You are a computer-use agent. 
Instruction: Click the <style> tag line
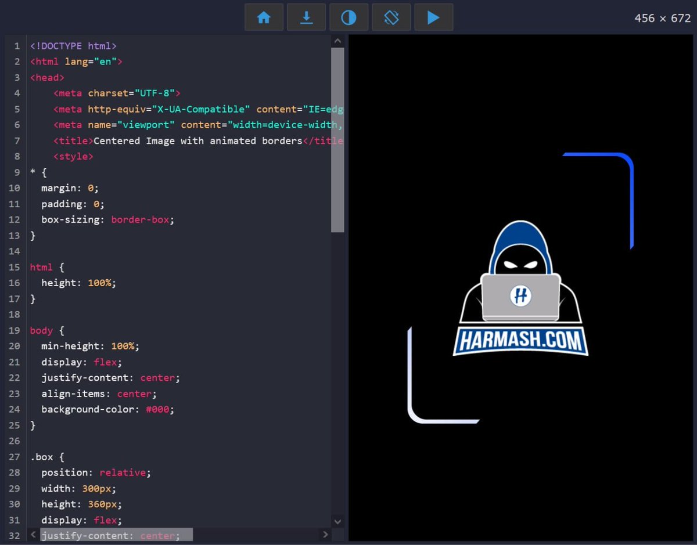point(73,156)
